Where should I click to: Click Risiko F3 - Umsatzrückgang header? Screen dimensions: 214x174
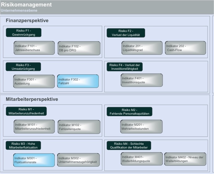click(x=23, y=67)
